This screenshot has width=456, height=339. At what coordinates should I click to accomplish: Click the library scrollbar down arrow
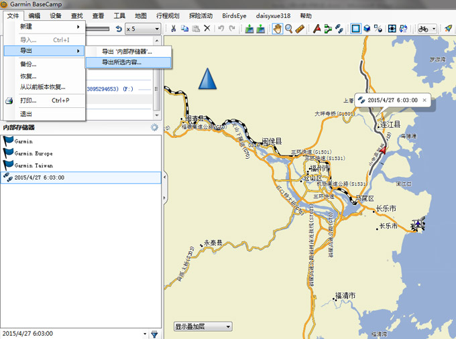coord(157,115)
